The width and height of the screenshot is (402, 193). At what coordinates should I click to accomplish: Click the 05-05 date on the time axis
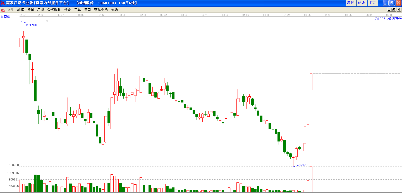[x=307, y=15]
